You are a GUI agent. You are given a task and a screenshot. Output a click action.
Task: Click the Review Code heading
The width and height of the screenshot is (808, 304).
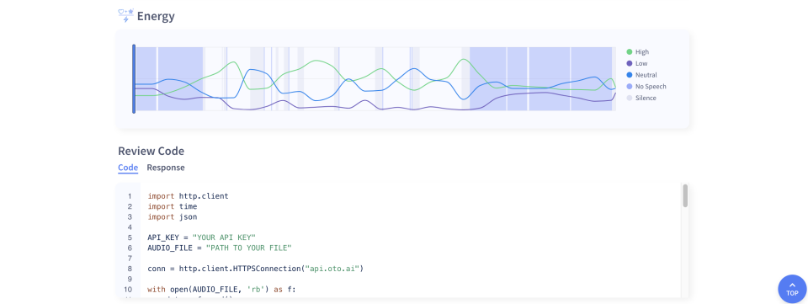pyautogui.click(x=151, y=151)
